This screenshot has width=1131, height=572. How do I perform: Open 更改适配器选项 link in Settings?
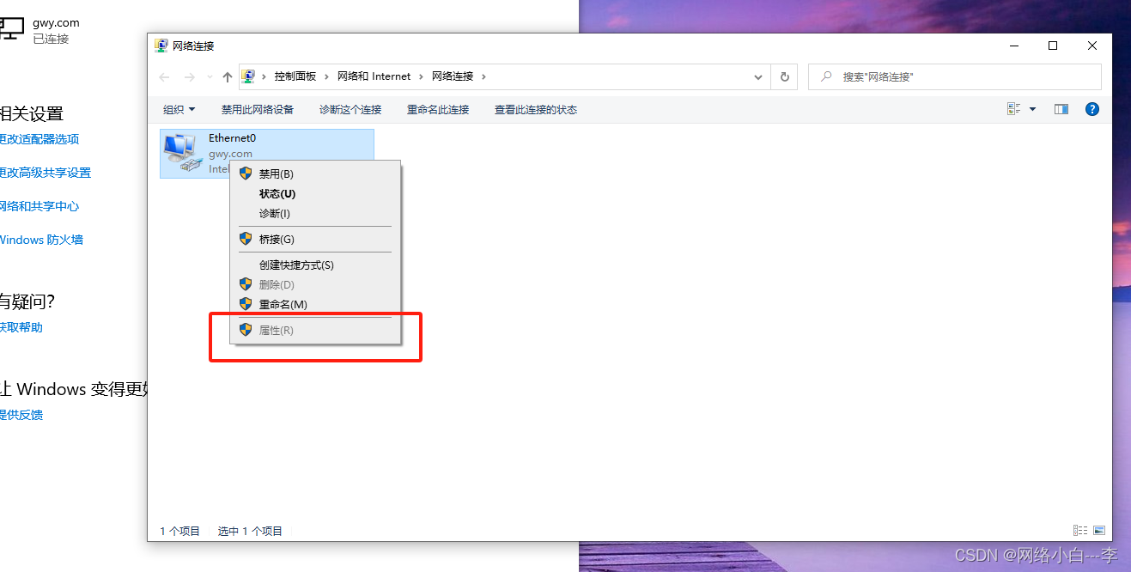[x=39, y=139]
